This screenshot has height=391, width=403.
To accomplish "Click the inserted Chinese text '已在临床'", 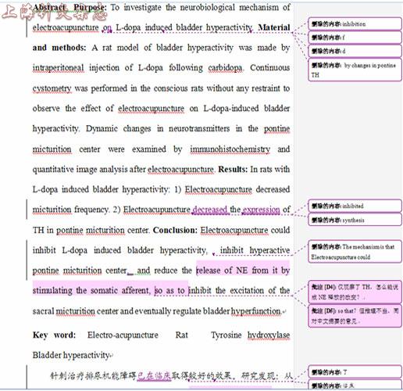I will click(154, 375).
